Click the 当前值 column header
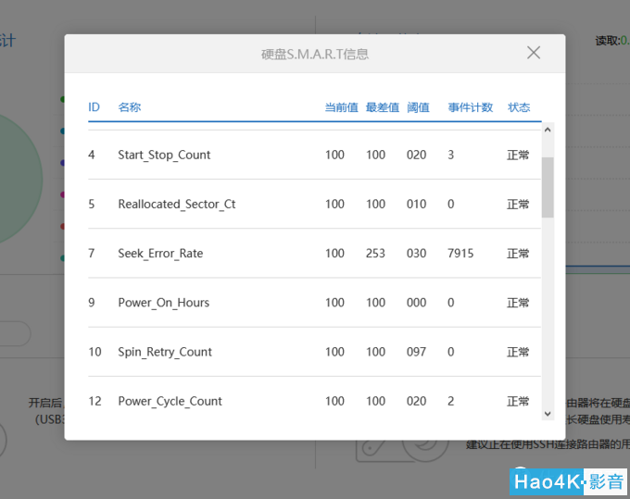630x499 pixels. [x=341, y=107]
